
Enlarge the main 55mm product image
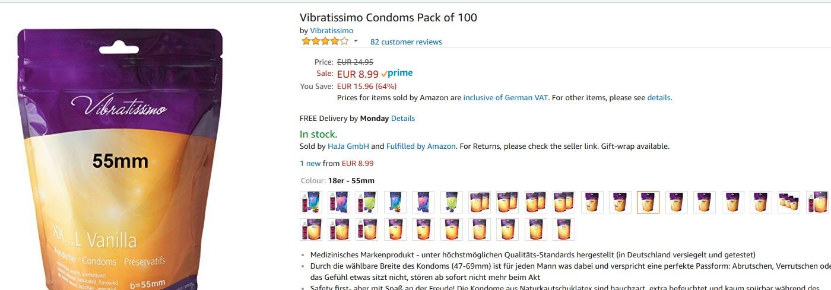(120, 159)
